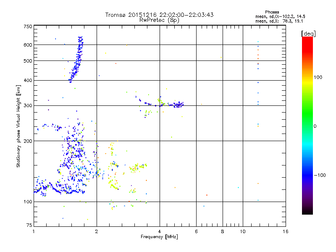Viewport: 336px width, 252px height.
Task: Click the y-axis label '500'
Action: pos(28,61)
